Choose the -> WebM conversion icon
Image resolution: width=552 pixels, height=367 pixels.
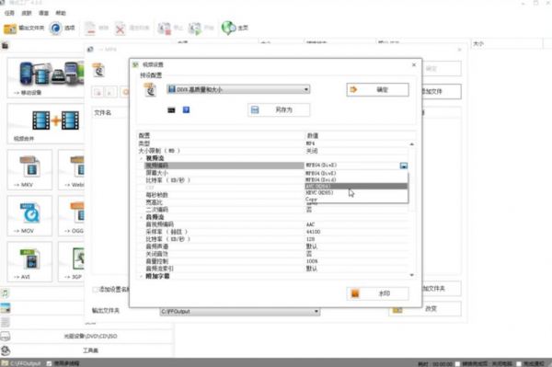click(72, 169)
